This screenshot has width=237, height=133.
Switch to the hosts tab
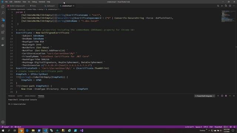(33, 6)
